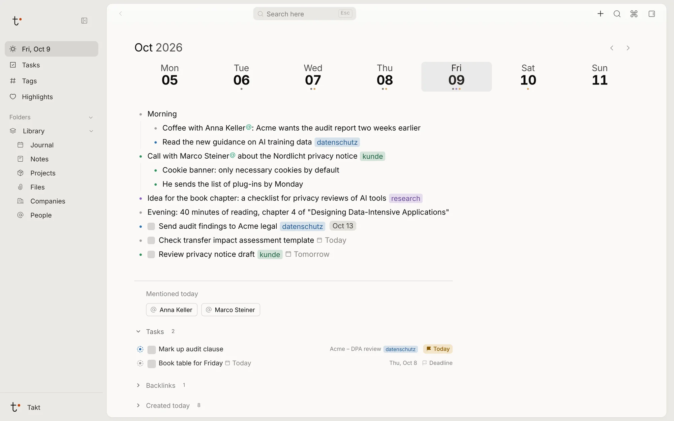
Task: Open Companies in the Library
Action: coord(48,201)
